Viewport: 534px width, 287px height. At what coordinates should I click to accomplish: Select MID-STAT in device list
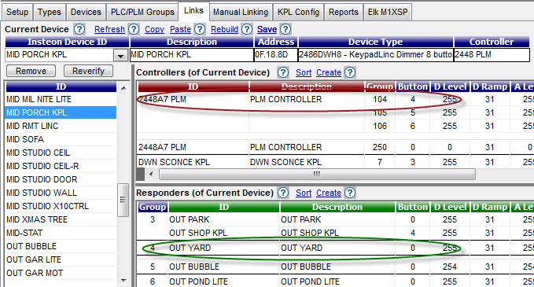click(61, 233)
